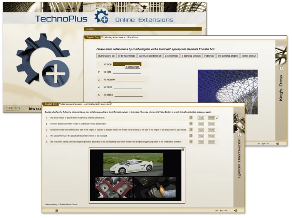The width and height of the screenshot is (292, 218).
Task: Click the blank answer line for 'to require'
Action: 130,79
